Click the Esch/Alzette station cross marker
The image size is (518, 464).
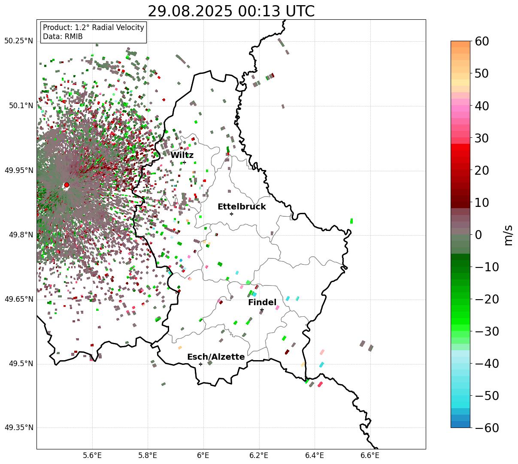(200, 364)
